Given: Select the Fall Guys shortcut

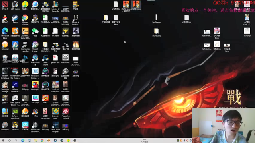Looking at the screenshot, I should pyautogui.click(x=35, y=99).
